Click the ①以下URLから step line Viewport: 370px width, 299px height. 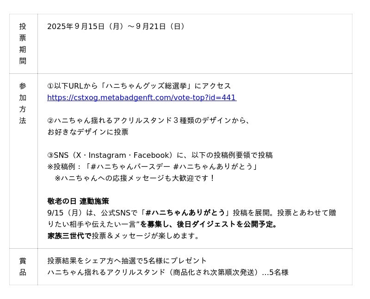(139, 86)
